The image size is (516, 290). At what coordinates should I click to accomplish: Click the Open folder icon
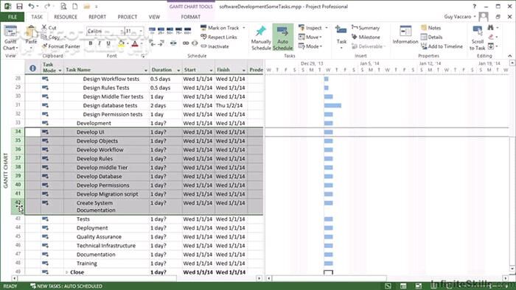[x=87, y=6]
